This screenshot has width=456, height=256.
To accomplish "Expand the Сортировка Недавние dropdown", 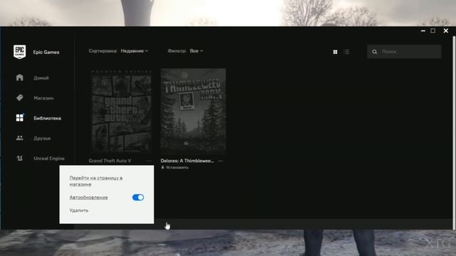I will 135,50.
